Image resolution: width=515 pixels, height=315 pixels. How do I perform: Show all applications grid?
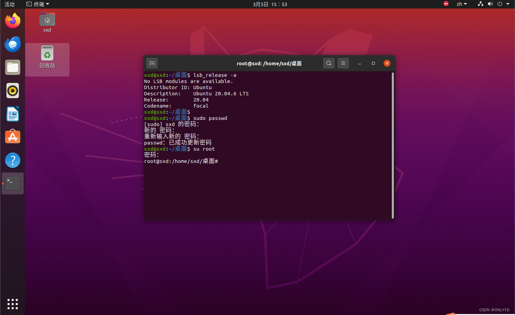[13, 304]
